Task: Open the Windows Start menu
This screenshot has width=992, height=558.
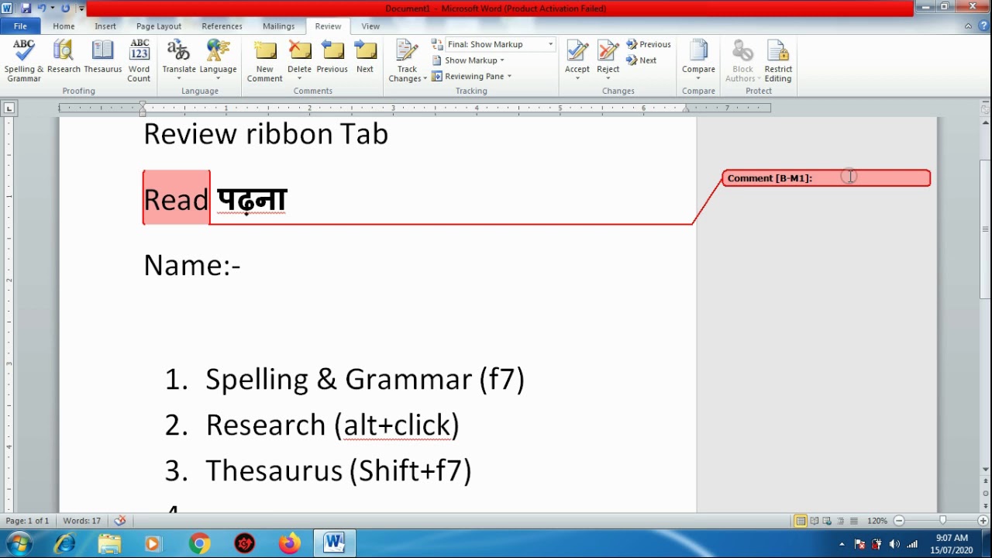Action: [19, 544]
